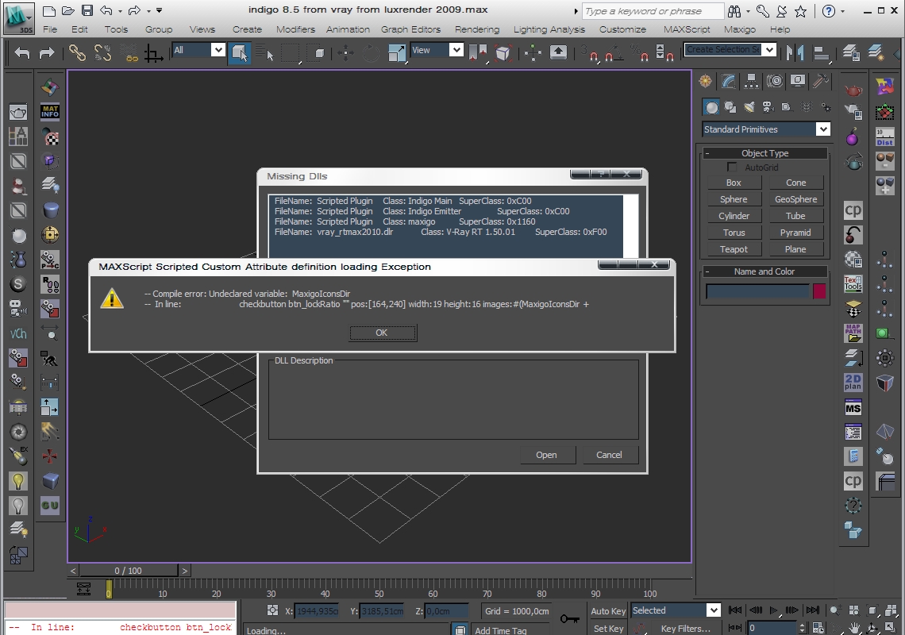Click the Favorites star icon
Screen dimensions: 905x635
[x=800, y=10]
